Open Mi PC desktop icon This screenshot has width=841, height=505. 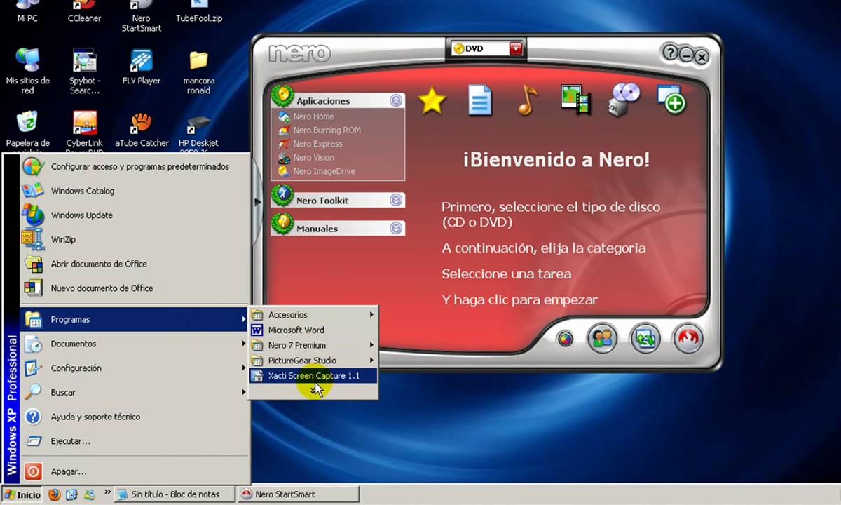click(27, 13)
